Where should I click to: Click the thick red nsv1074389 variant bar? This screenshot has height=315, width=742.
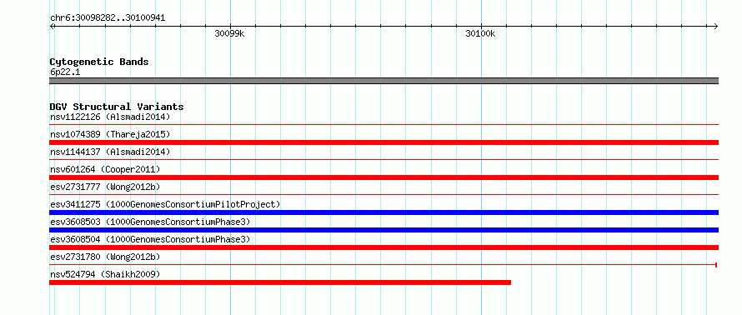click(384, 142)
